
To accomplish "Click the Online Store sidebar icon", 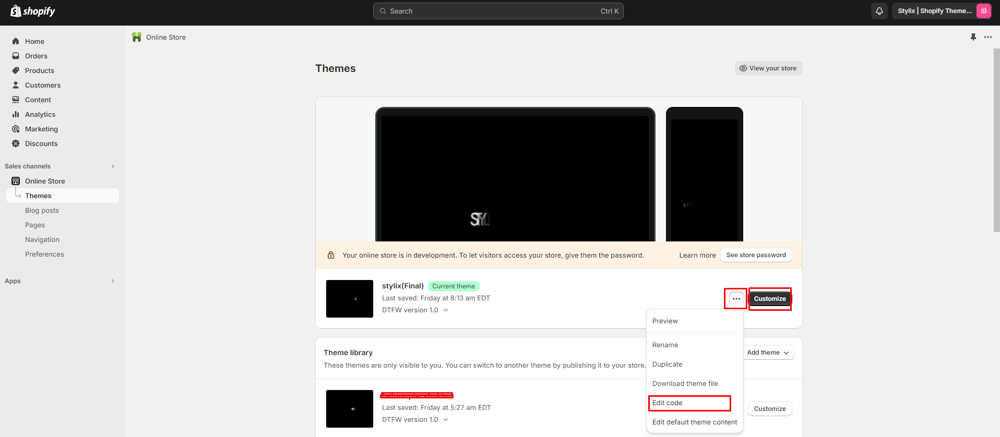I will pyautogui.click(x=16, y=181).
